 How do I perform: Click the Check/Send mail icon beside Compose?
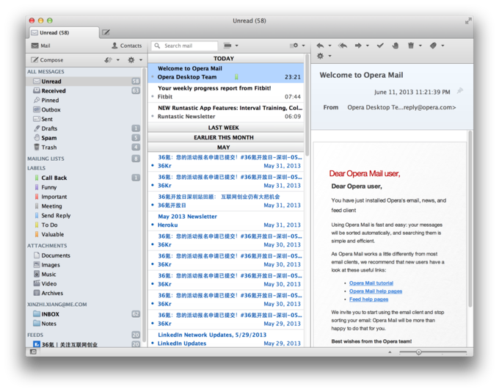coord(108,60)
